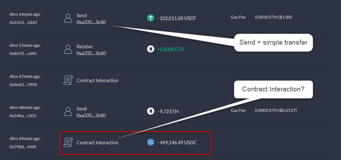Open transaction hash 0x1433...2d42
The height and width of the screenshot is (160, 341).
[23, 22]
